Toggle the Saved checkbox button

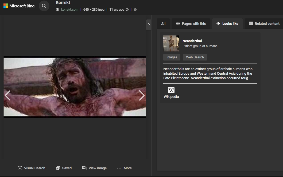pos(64,168)
